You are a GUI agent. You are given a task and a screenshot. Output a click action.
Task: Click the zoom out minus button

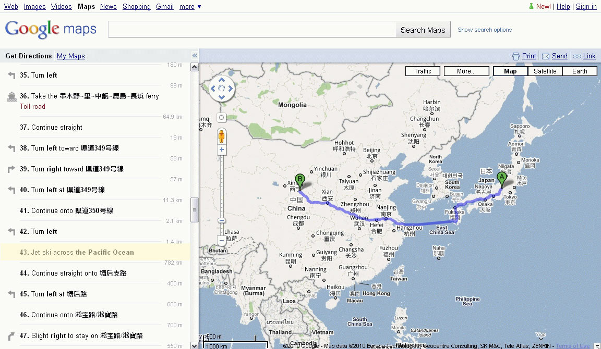(222, 241)
